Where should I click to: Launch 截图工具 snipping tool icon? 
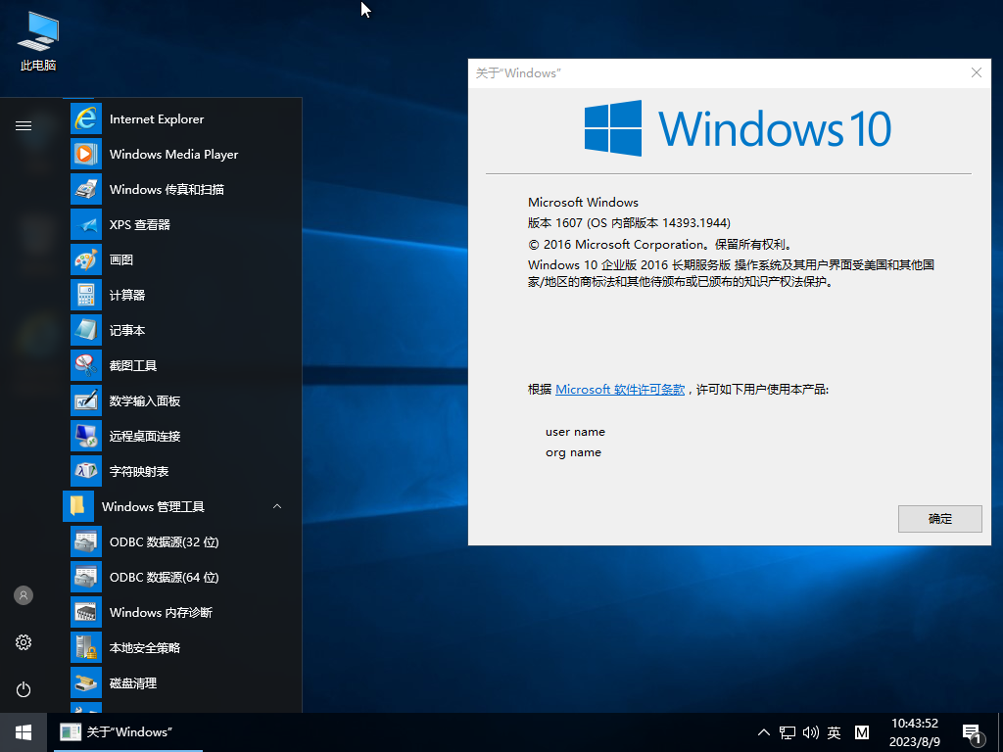point(86,365)
